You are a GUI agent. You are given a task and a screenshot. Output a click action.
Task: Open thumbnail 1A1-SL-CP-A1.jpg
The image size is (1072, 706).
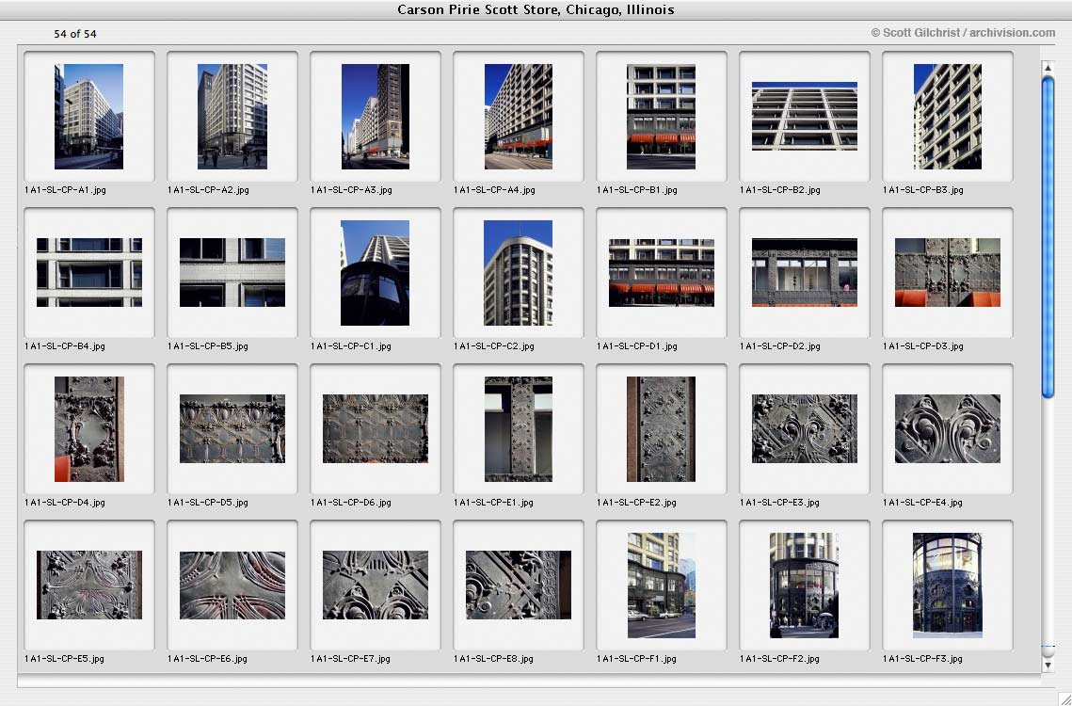(x=88, y=117)
